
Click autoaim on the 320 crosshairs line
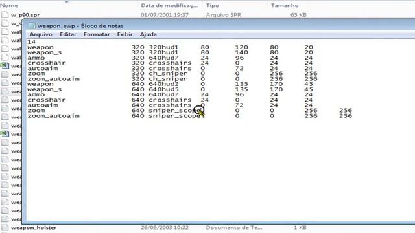pyautogui.click(x=42, y=69)
